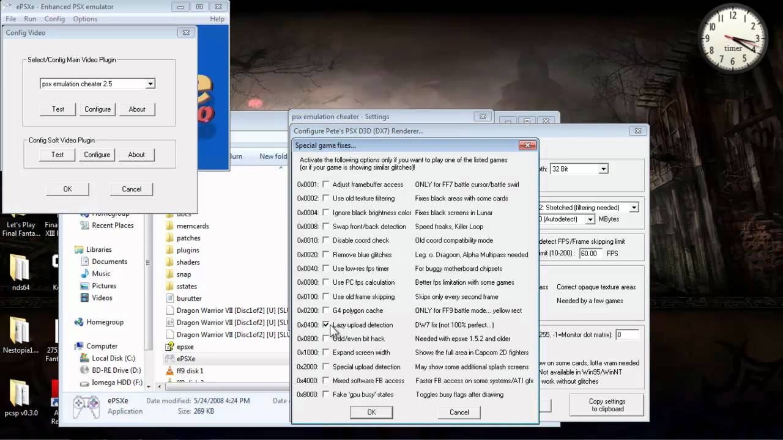This screenshot has height=440, width=783.
Task: Open the Autodetect MBytes dropdown
Action: point(590,219)
